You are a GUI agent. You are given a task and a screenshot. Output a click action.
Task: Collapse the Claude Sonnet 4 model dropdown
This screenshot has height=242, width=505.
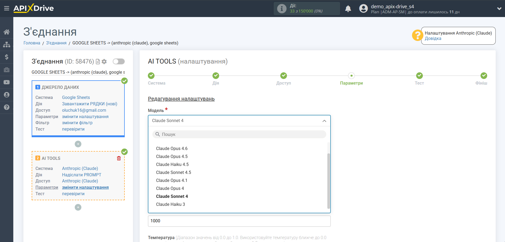coord(324,121)
